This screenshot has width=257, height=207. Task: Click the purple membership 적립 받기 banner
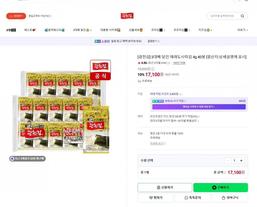199,107
